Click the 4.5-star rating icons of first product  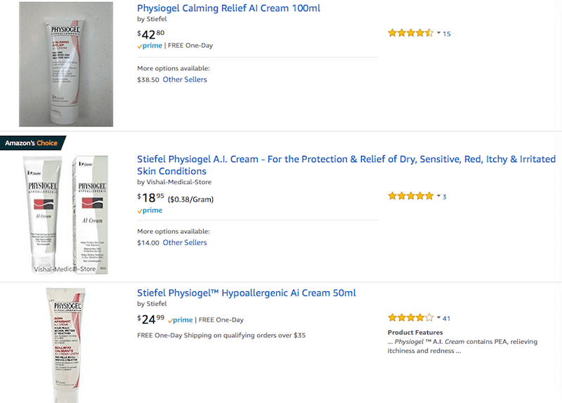pyautogui.click(x=411, y=33)
